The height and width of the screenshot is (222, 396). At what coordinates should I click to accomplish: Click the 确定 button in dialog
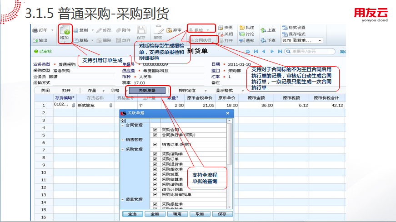point(177,214)
